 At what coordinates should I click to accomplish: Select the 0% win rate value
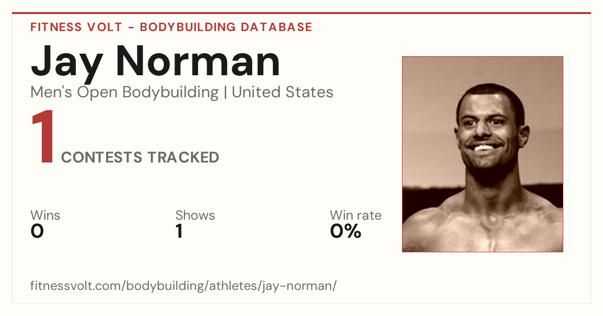tap(346, 231)
